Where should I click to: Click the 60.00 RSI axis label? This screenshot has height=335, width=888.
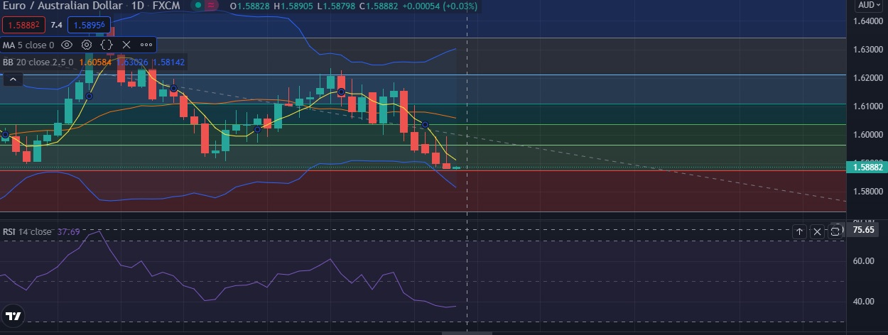[864, 260]
